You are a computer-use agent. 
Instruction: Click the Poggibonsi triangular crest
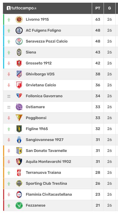point(19,118)
